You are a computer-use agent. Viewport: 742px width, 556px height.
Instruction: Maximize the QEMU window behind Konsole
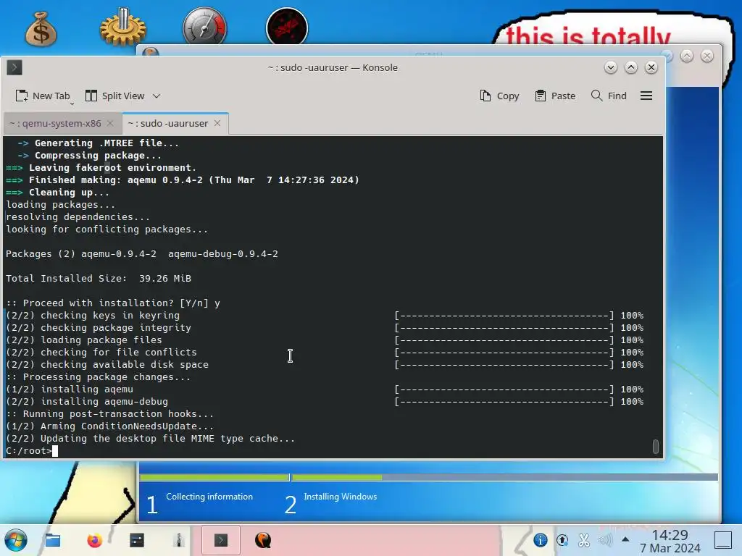687,56
